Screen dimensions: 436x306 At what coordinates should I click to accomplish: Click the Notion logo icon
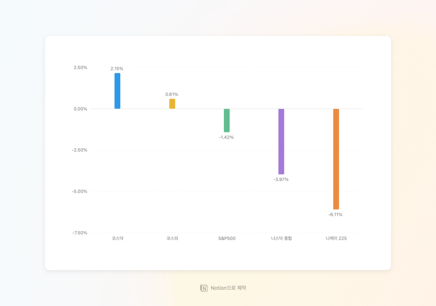(x=204, y=288)
